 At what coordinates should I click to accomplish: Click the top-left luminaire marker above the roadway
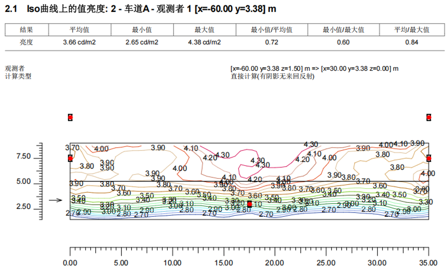(70, 117)
